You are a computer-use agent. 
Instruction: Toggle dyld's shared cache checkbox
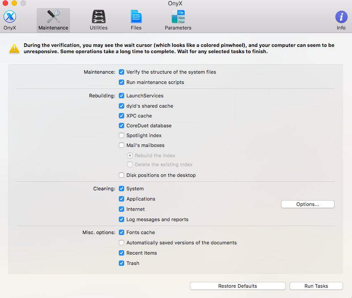pos(122,106)
